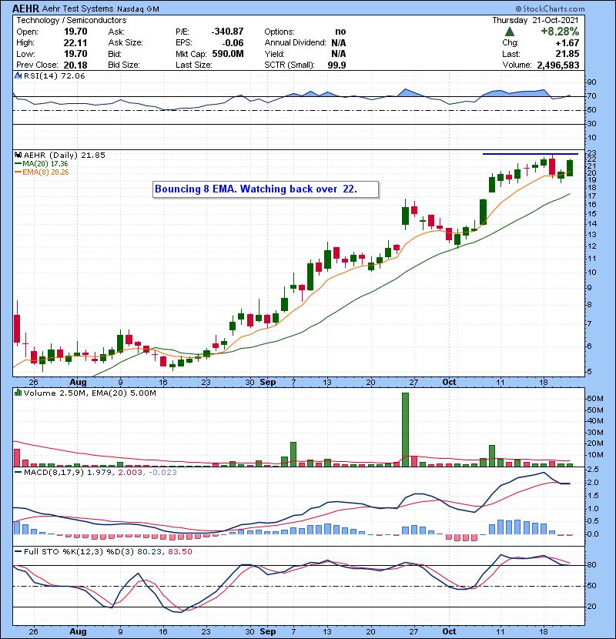The width and height of the screenshot is (616, 639).
Task: Select the Options value no
Action: [x=340, y=32]
